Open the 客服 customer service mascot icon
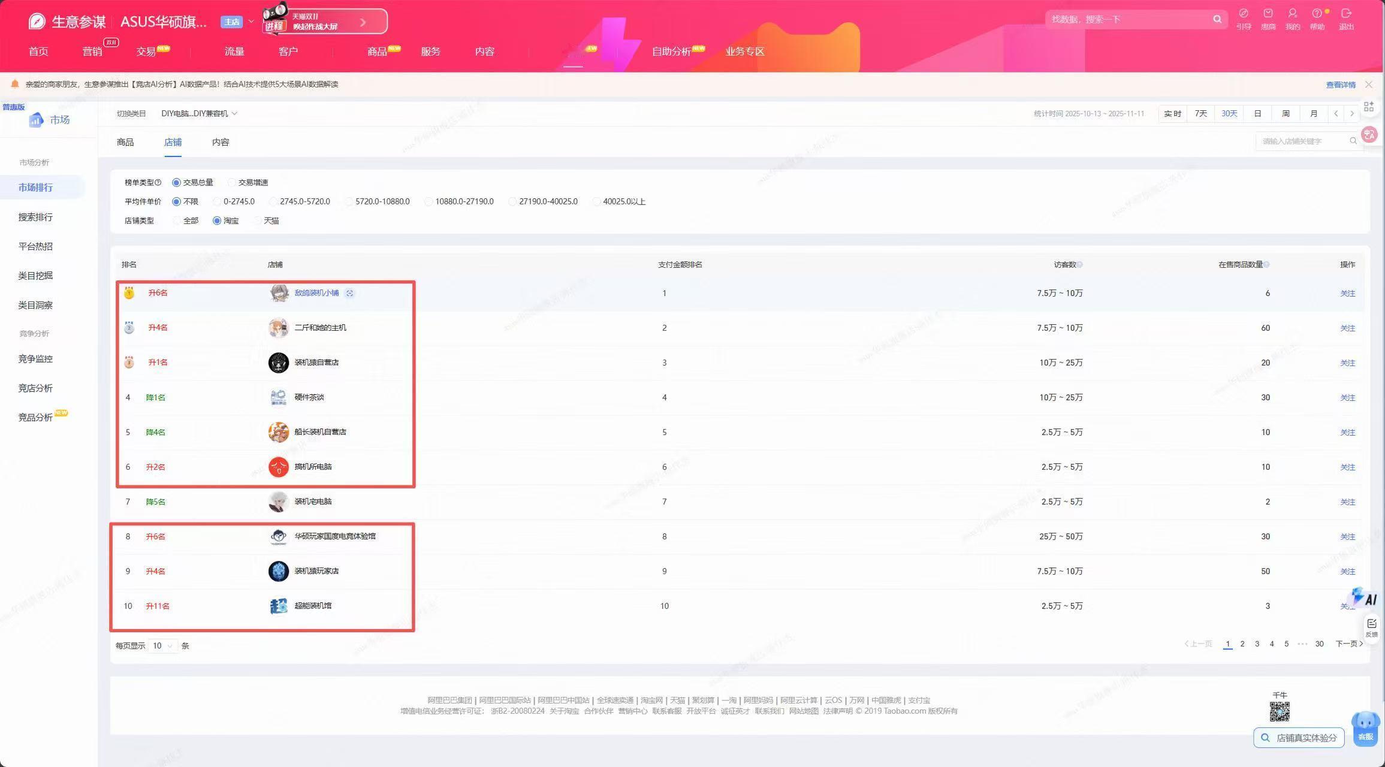Screen dimensions: 1385x767 click(x=1365, y=728)
